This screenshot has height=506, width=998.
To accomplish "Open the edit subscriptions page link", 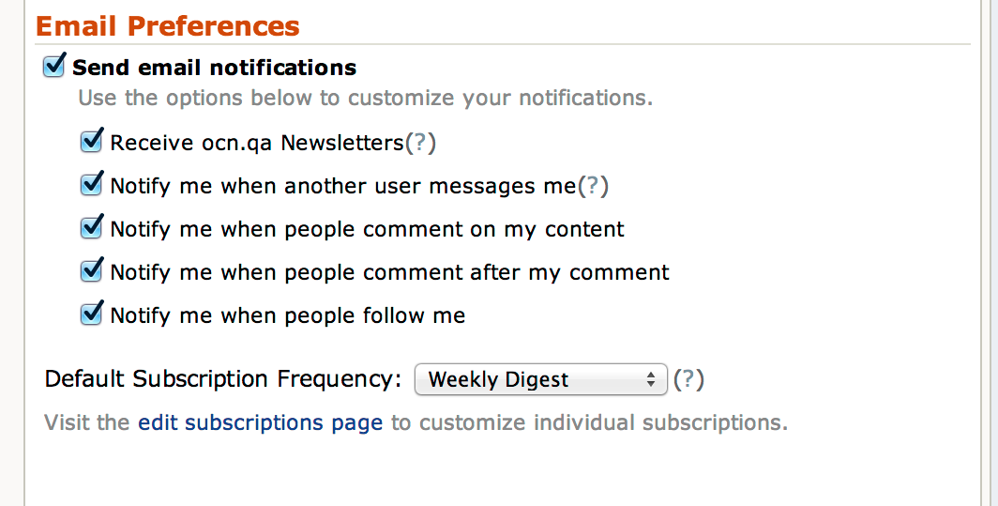I will click(x=260, y=422).
